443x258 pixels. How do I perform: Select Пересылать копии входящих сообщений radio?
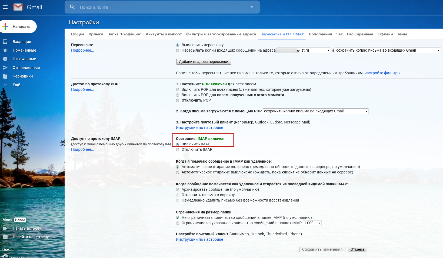178,51
